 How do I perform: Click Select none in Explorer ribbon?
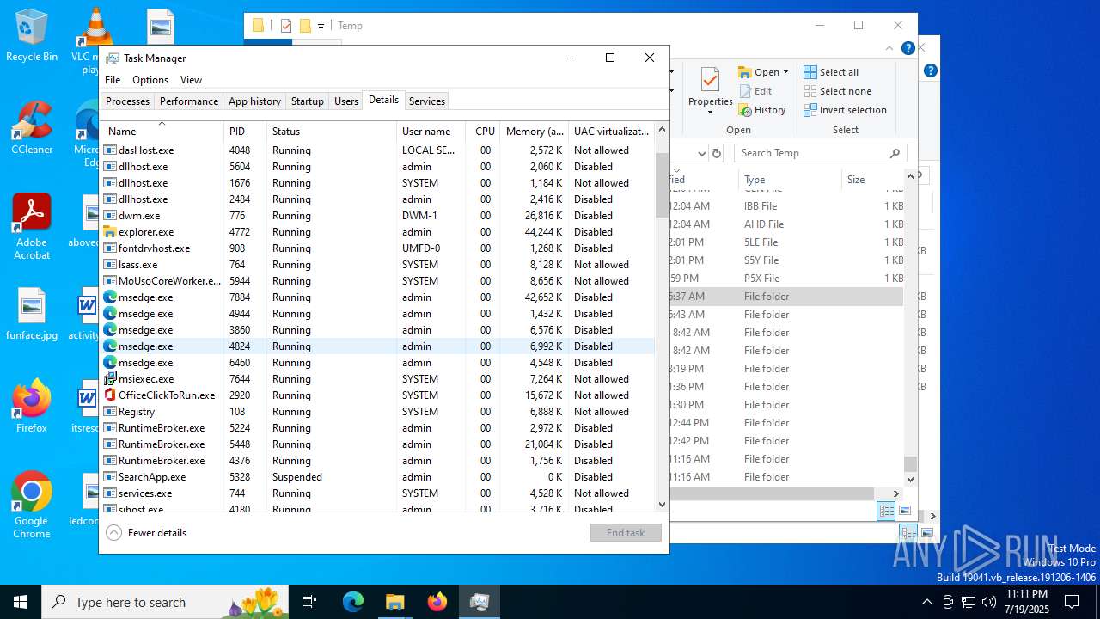837,91
